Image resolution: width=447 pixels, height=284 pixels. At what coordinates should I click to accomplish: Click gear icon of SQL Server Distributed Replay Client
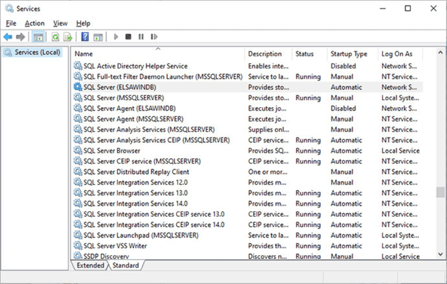[x=77, y=171]
